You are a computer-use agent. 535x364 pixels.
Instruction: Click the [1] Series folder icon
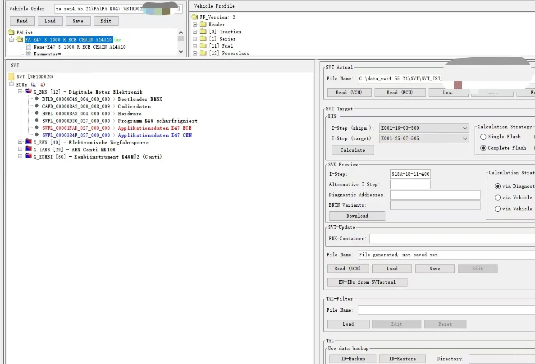[203, 39]
